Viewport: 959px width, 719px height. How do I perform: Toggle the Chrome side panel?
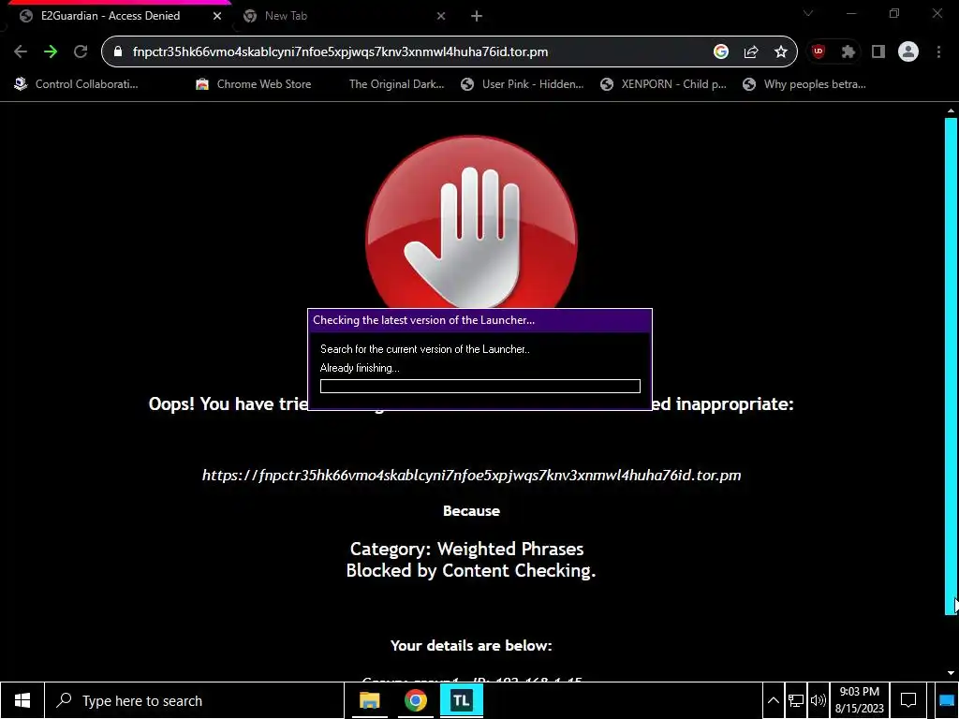tap(878, 52)
